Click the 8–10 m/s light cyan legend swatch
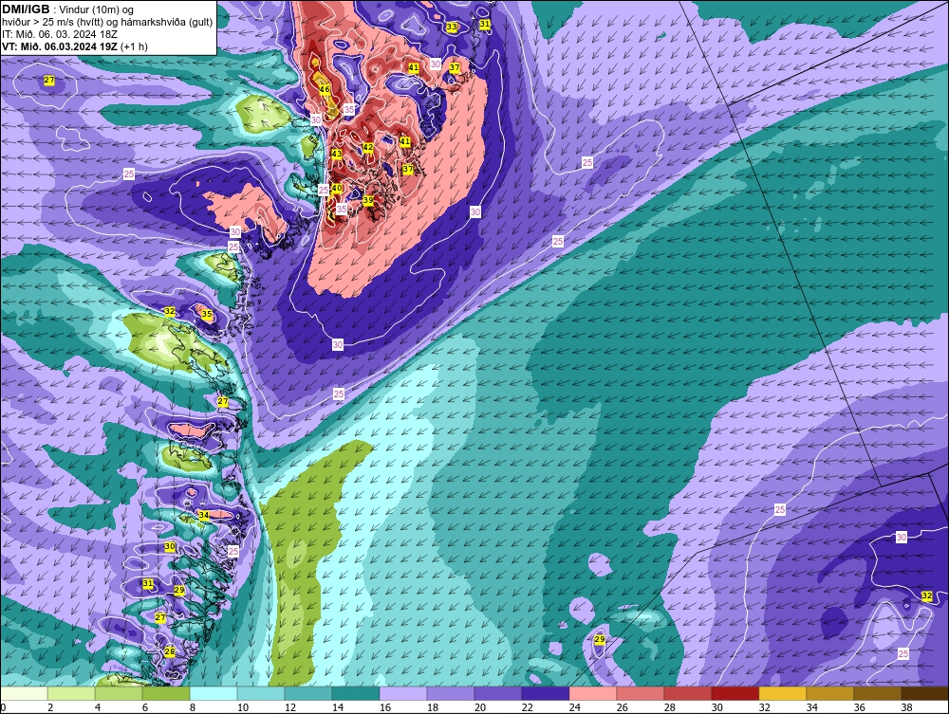The height and width of the screenshot is (714, 949). (x=214, y=693)
